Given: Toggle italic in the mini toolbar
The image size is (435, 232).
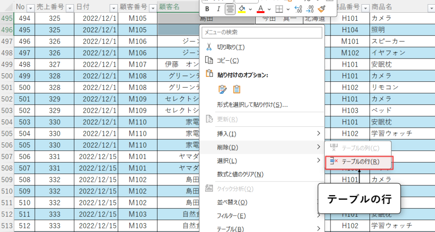Looking at the screenshot, I should tap(218, 9).
